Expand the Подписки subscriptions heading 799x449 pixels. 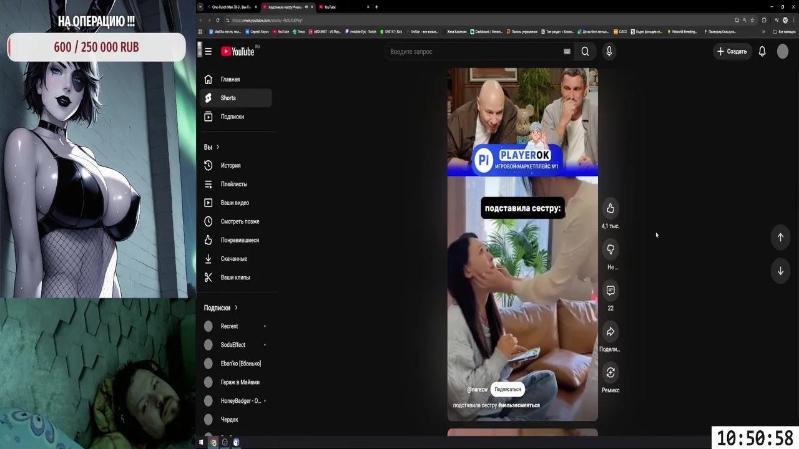coord(221,307)
